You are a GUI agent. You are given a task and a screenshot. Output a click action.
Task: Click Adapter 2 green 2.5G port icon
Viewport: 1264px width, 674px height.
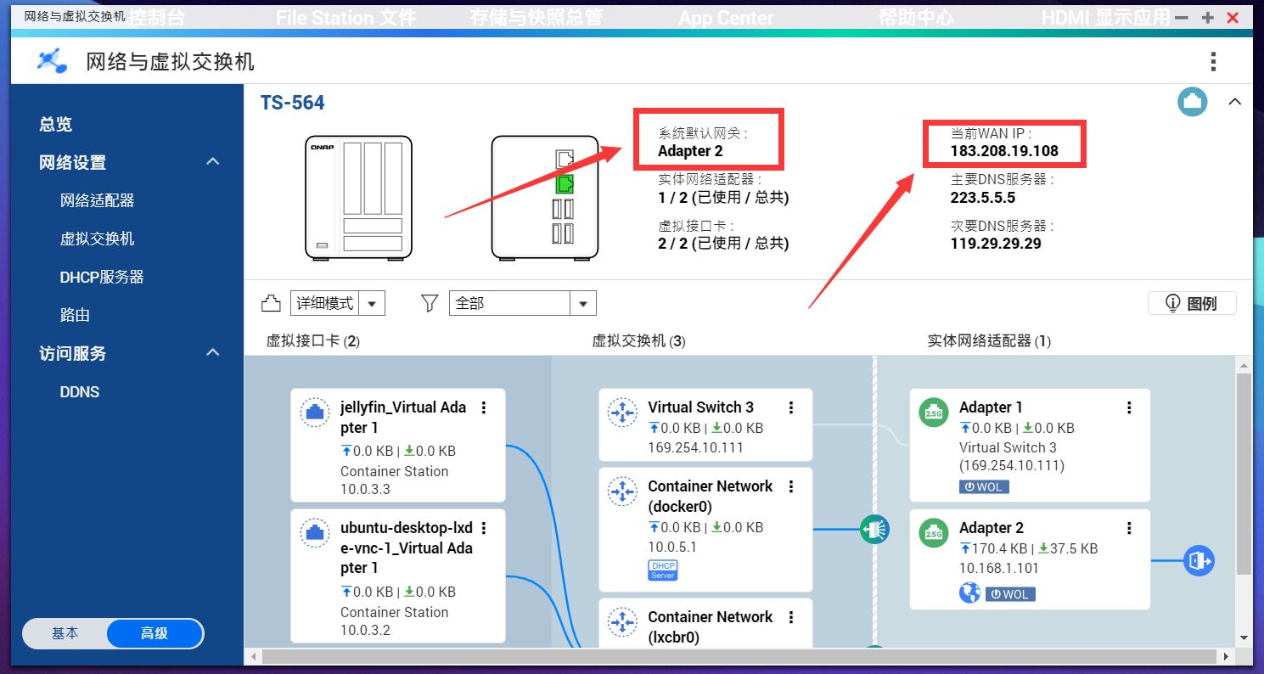[x=934, y=533]
